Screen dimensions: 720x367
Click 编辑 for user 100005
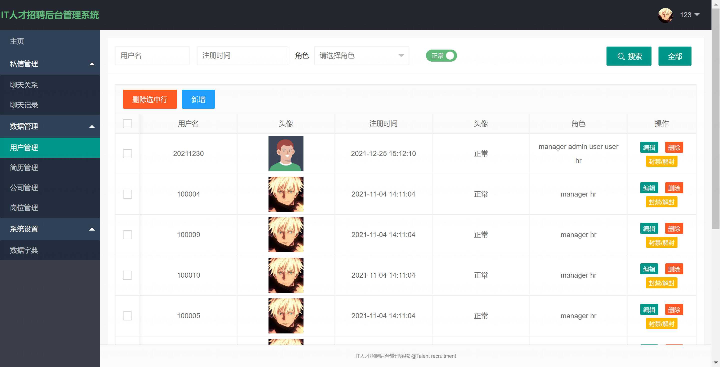coord(649,310)
